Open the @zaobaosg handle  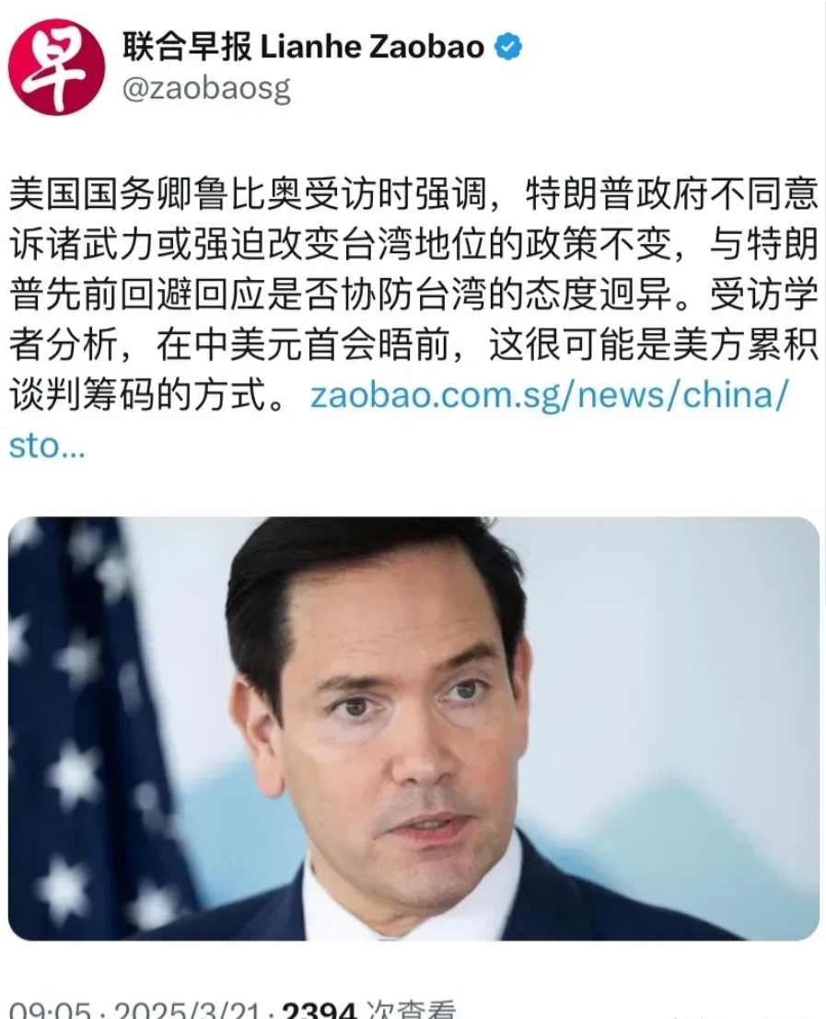pos(206,89)
